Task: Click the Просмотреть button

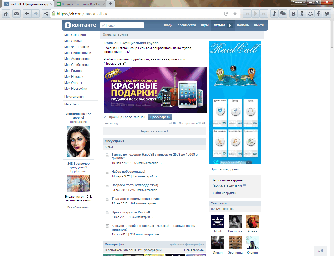Action: coord(160,117)
